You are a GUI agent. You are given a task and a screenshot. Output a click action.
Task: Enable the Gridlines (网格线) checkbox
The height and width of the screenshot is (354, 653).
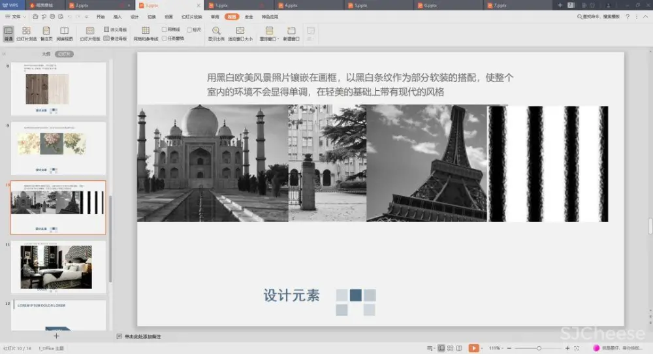164,29
